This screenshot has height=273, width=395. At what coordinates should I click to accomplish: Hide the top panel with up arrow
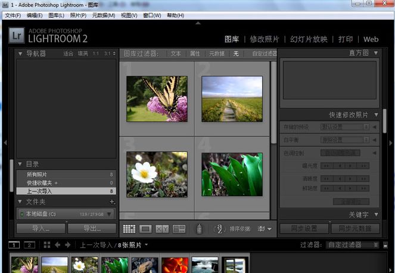pos(198,23)
